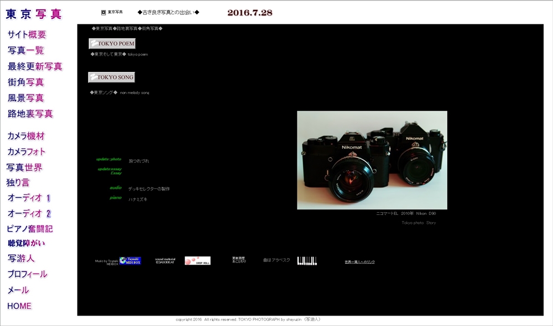This screenshot has width=553, height=326.
Task: Click the ◆古き良き写真との出会い◆ heading
Action: (x=168, y=12)
